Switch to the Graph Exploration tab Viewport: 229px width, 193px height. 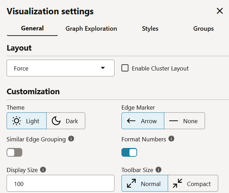[x=91, y=29]
